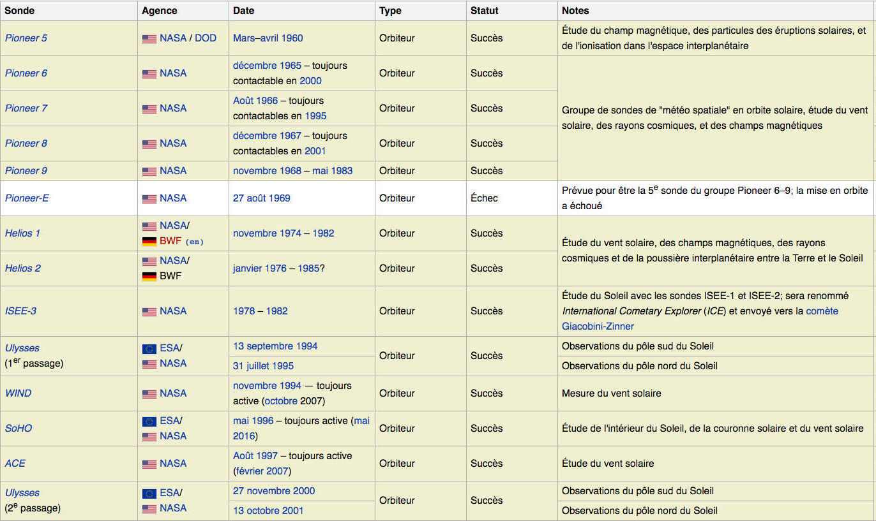
Task: Click the US flag in Pioneer 7 row
Action: (149, 109)
